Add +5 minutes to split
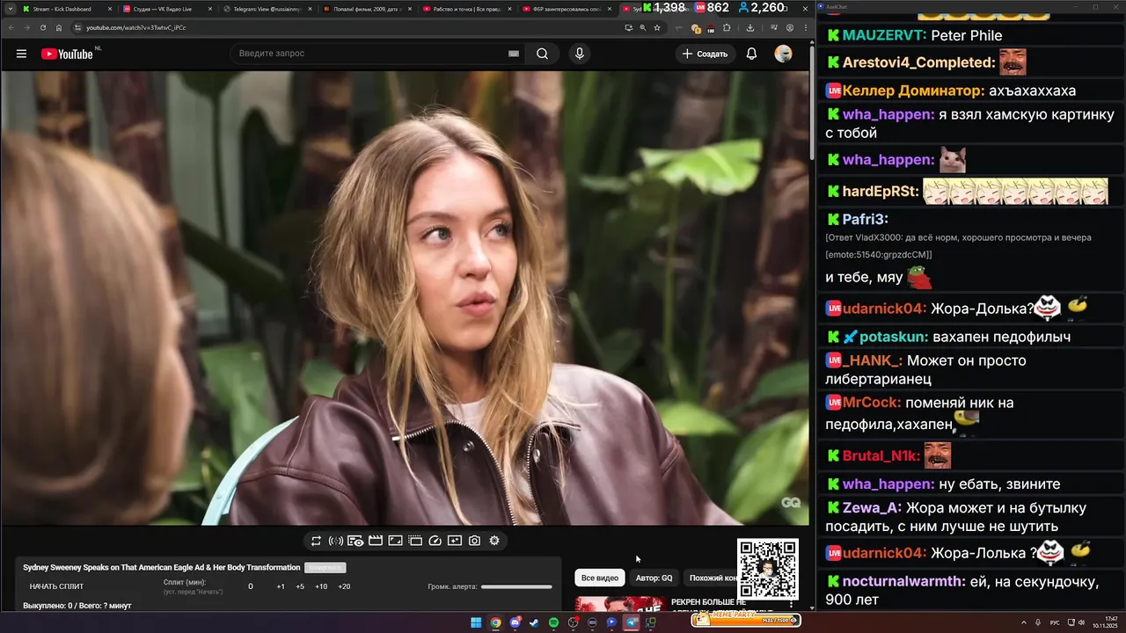 click(300, 586)
